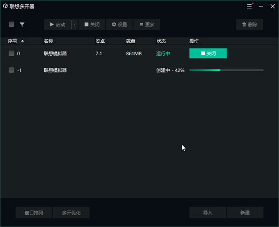Select the 联想模拟器 name in row -1
Image resolution: width=279 pixels, height=227 pixels.
[55, 71]
